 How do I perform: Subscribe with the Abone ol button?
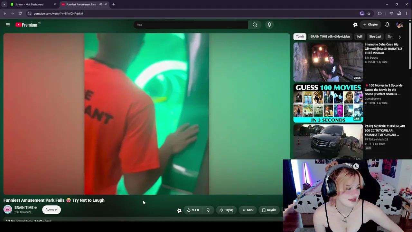[x=51, y=210]
